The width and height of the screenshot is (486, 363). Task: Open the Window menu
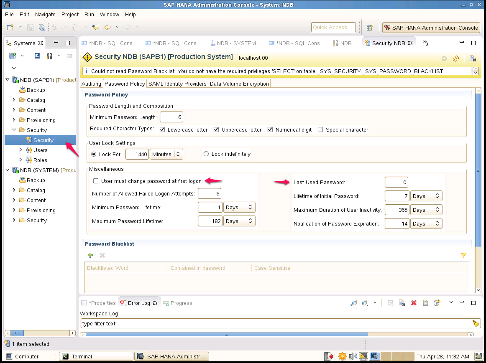[110, 15]
